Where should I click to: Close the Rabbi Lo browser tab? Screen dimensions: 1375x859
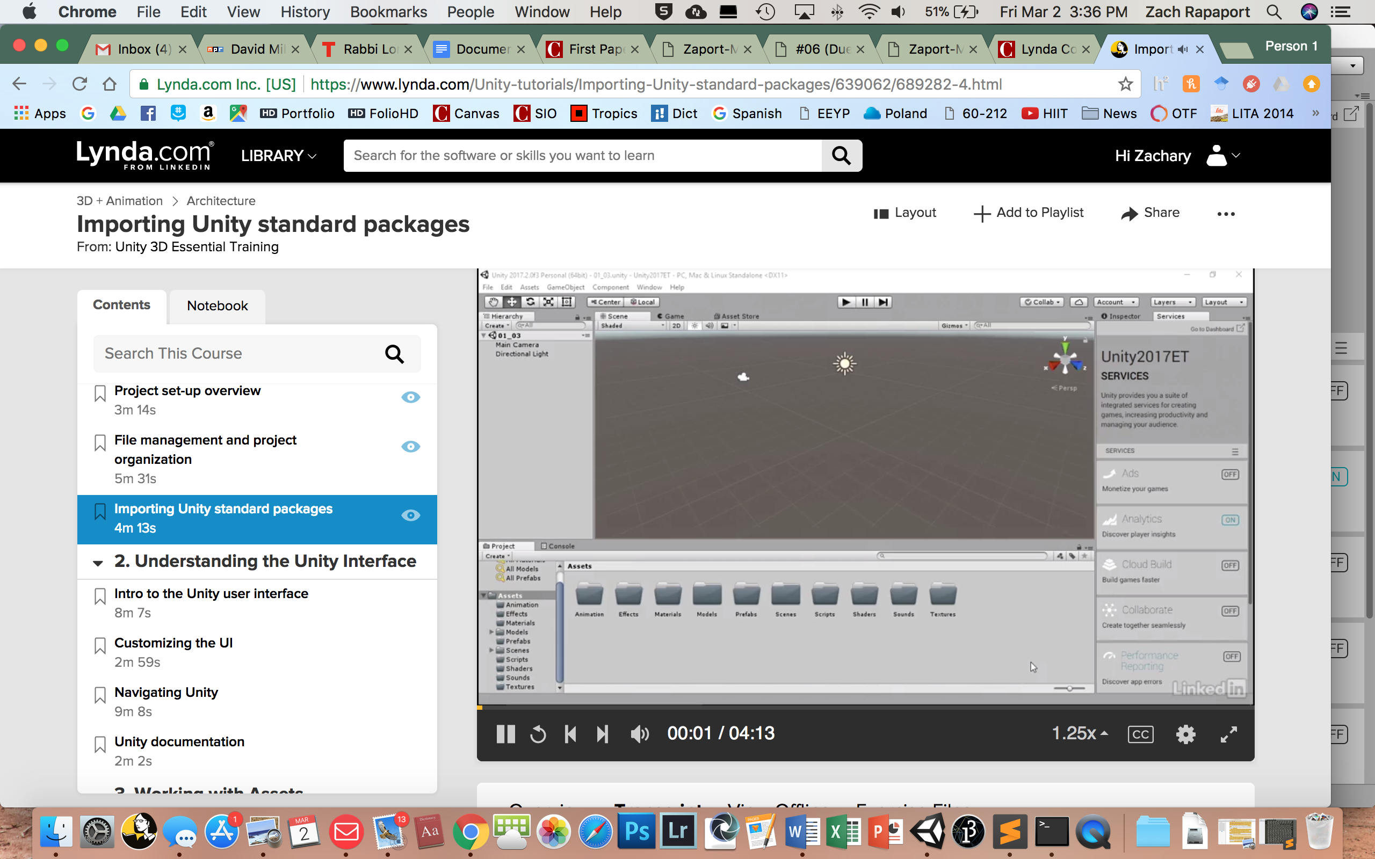(408, 49)
